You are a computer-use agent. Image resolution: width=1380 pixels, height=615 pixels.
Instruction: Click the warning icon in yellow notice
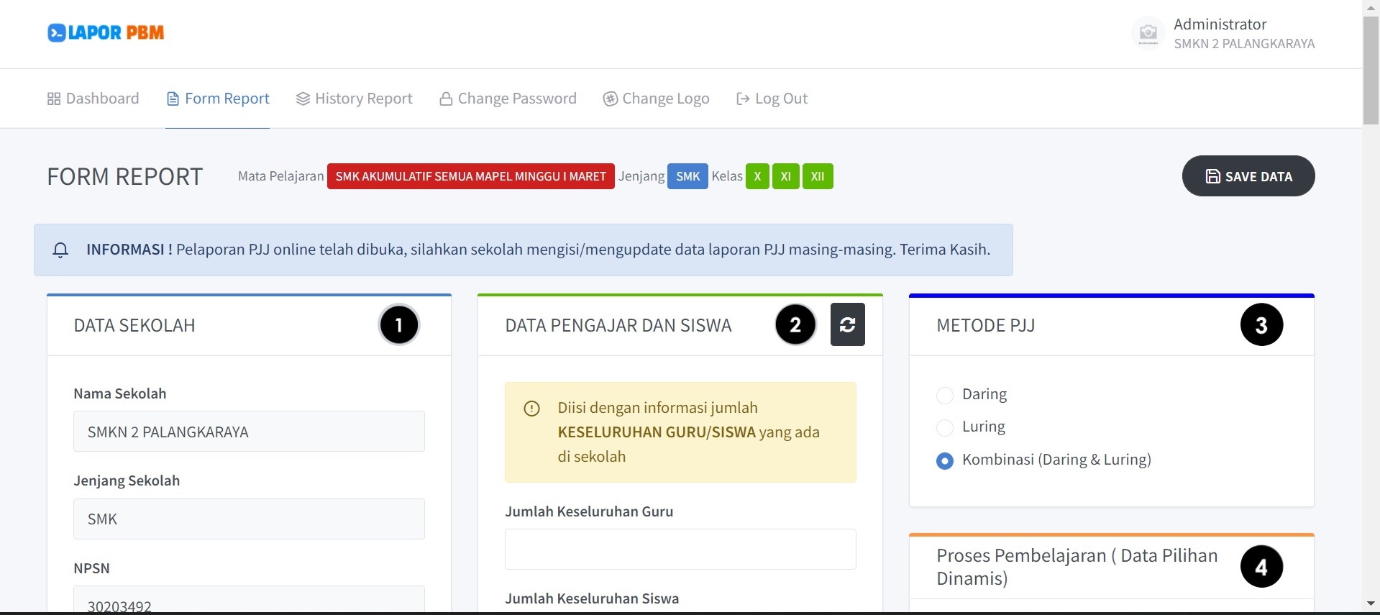531,409
